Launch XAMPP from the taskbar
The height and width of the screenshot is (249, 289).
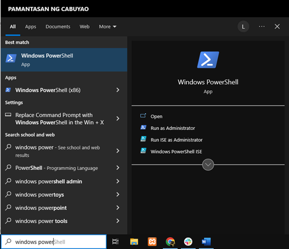(152, 242)
